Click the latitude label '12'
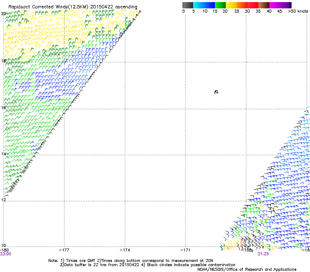The height and width of the screenshot is (272, 310). [x=3, y=200]
